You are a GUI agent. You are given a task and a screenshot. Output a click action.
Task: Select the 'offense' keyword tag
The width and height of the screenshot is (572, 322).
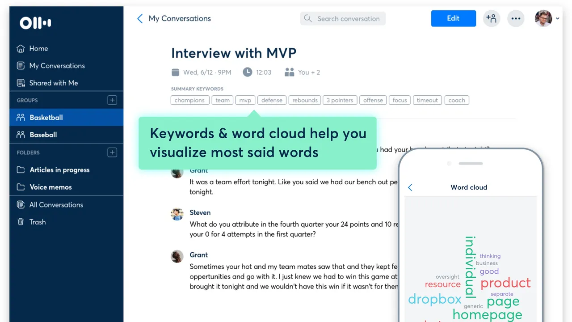coord(373,100)
